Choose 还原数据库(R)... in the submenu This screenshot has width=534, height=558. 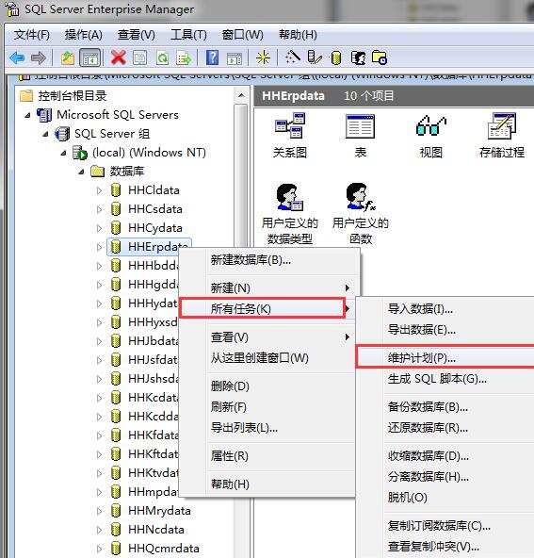pyautogui.click(x=445, y=427)
